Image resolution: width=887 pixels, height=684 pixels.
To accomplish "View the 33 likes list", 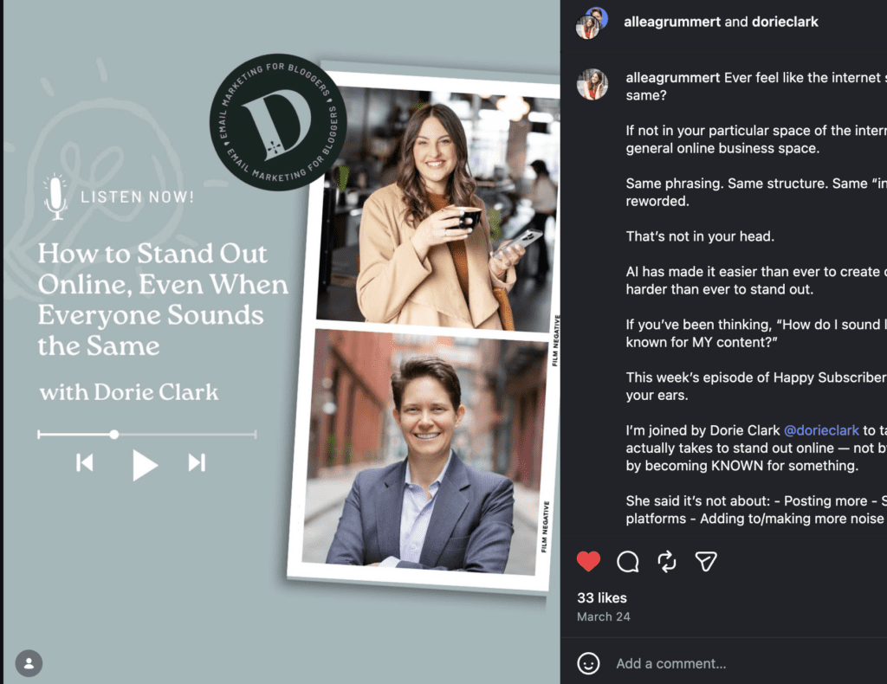I will (602, 597).
